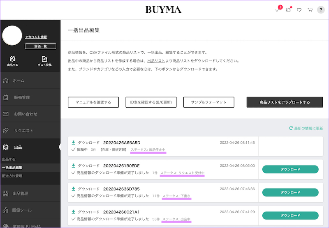This screenshot has width=329, height=228.
Task: Open 販売管理 in the sidebar
Action: [x=30, y=97]
